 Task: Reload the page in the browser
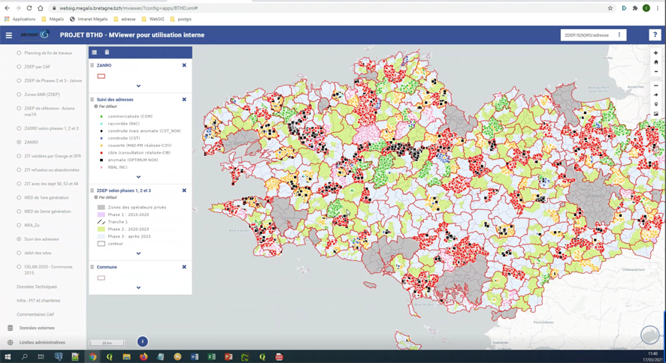(x=29, y=8)
